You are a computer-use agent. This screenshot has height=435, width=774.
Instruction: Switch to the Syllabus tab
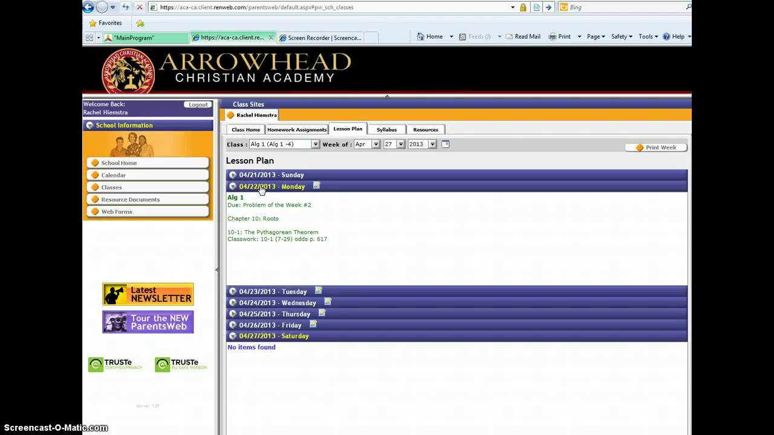[x=386, y=129]
